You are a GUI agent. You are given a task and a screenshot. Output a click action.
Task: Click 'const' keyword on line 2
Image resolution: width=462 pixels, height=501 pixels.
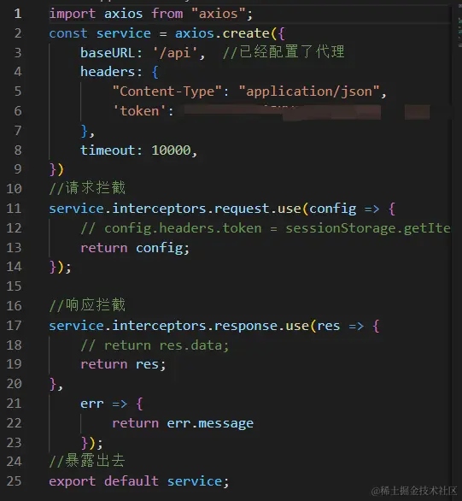pos(68,33)
